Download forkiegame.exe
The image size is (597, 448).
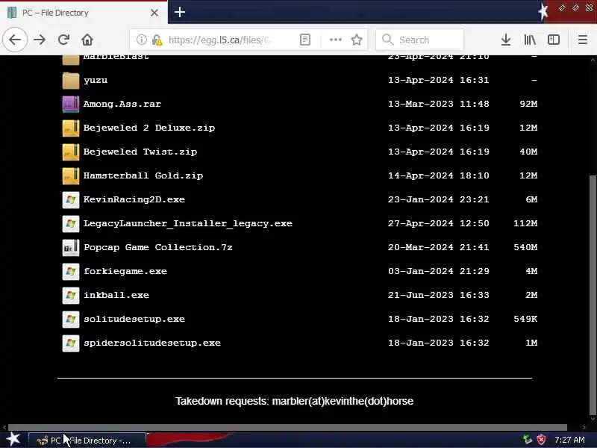[x=125, y=271]
